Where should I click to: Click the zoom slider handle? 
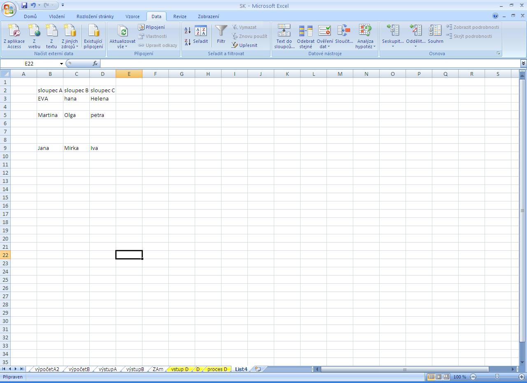click(497, 377)
